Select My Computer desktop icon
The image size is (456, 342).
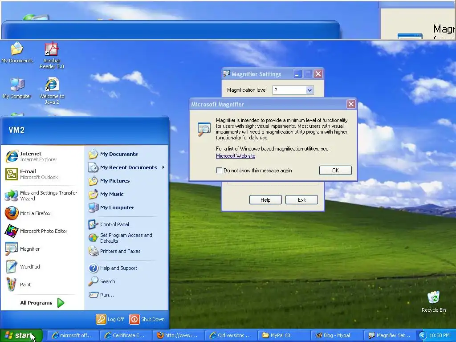coord(17,89)
